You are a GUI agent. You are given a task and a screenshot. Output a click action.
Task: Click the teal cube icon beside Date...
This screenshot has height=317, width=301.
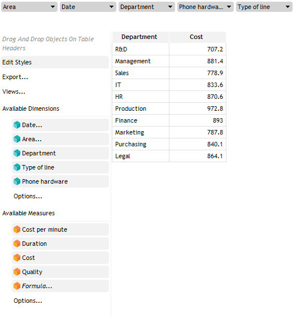[x=17, y=125]
